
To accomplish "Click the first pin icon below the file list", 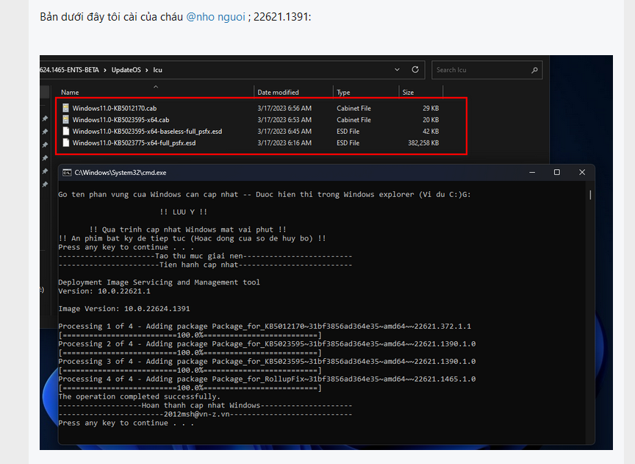I will (x=45, y=158).
